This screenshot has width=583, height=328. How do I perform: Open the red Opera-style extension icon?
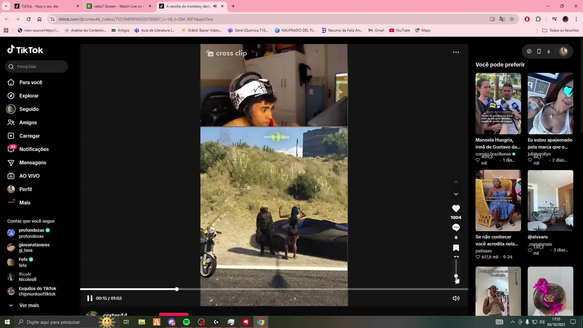click(527, 19)
